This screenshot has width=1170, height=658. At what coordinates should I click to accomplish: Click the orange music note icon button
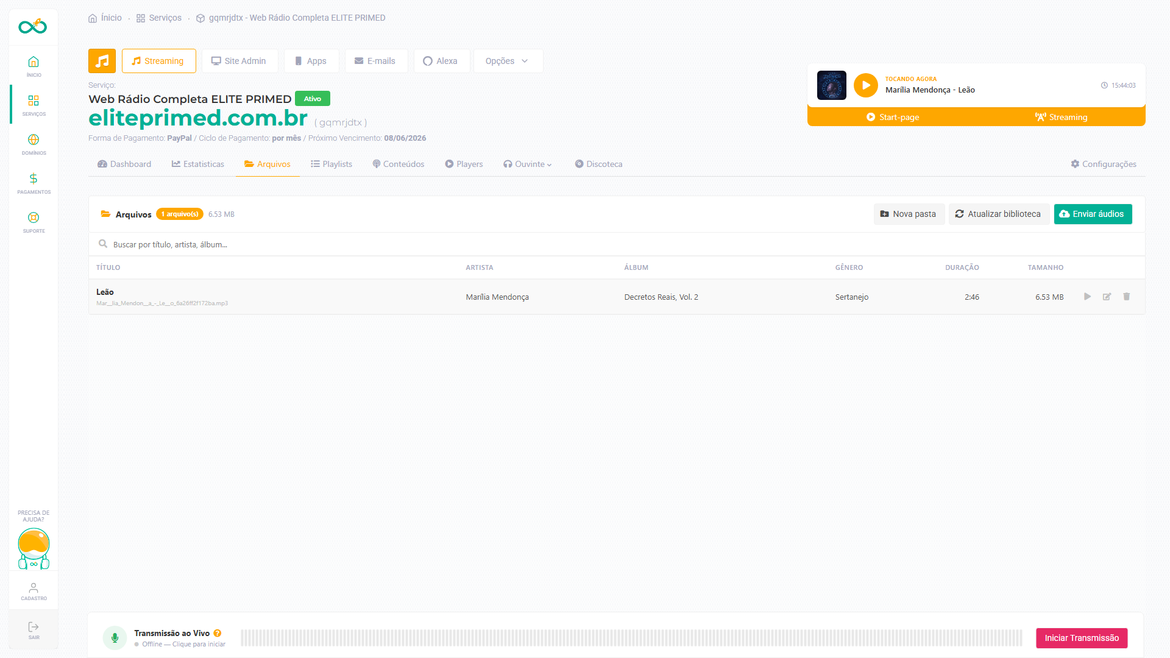(x=102, y=61)
